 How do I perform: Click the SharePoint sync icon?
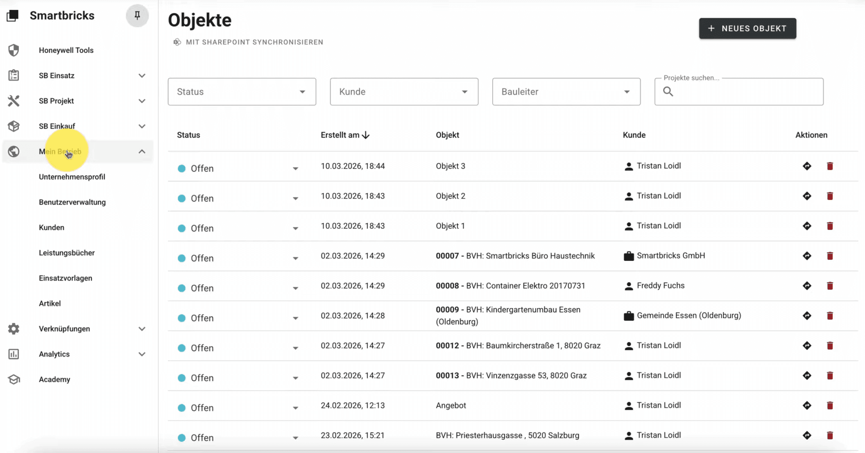[x=177, y=42]
